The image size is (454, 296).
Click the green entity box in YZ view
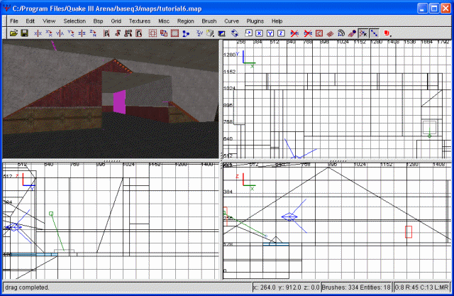pyautogui.click(x=51, y=214)
